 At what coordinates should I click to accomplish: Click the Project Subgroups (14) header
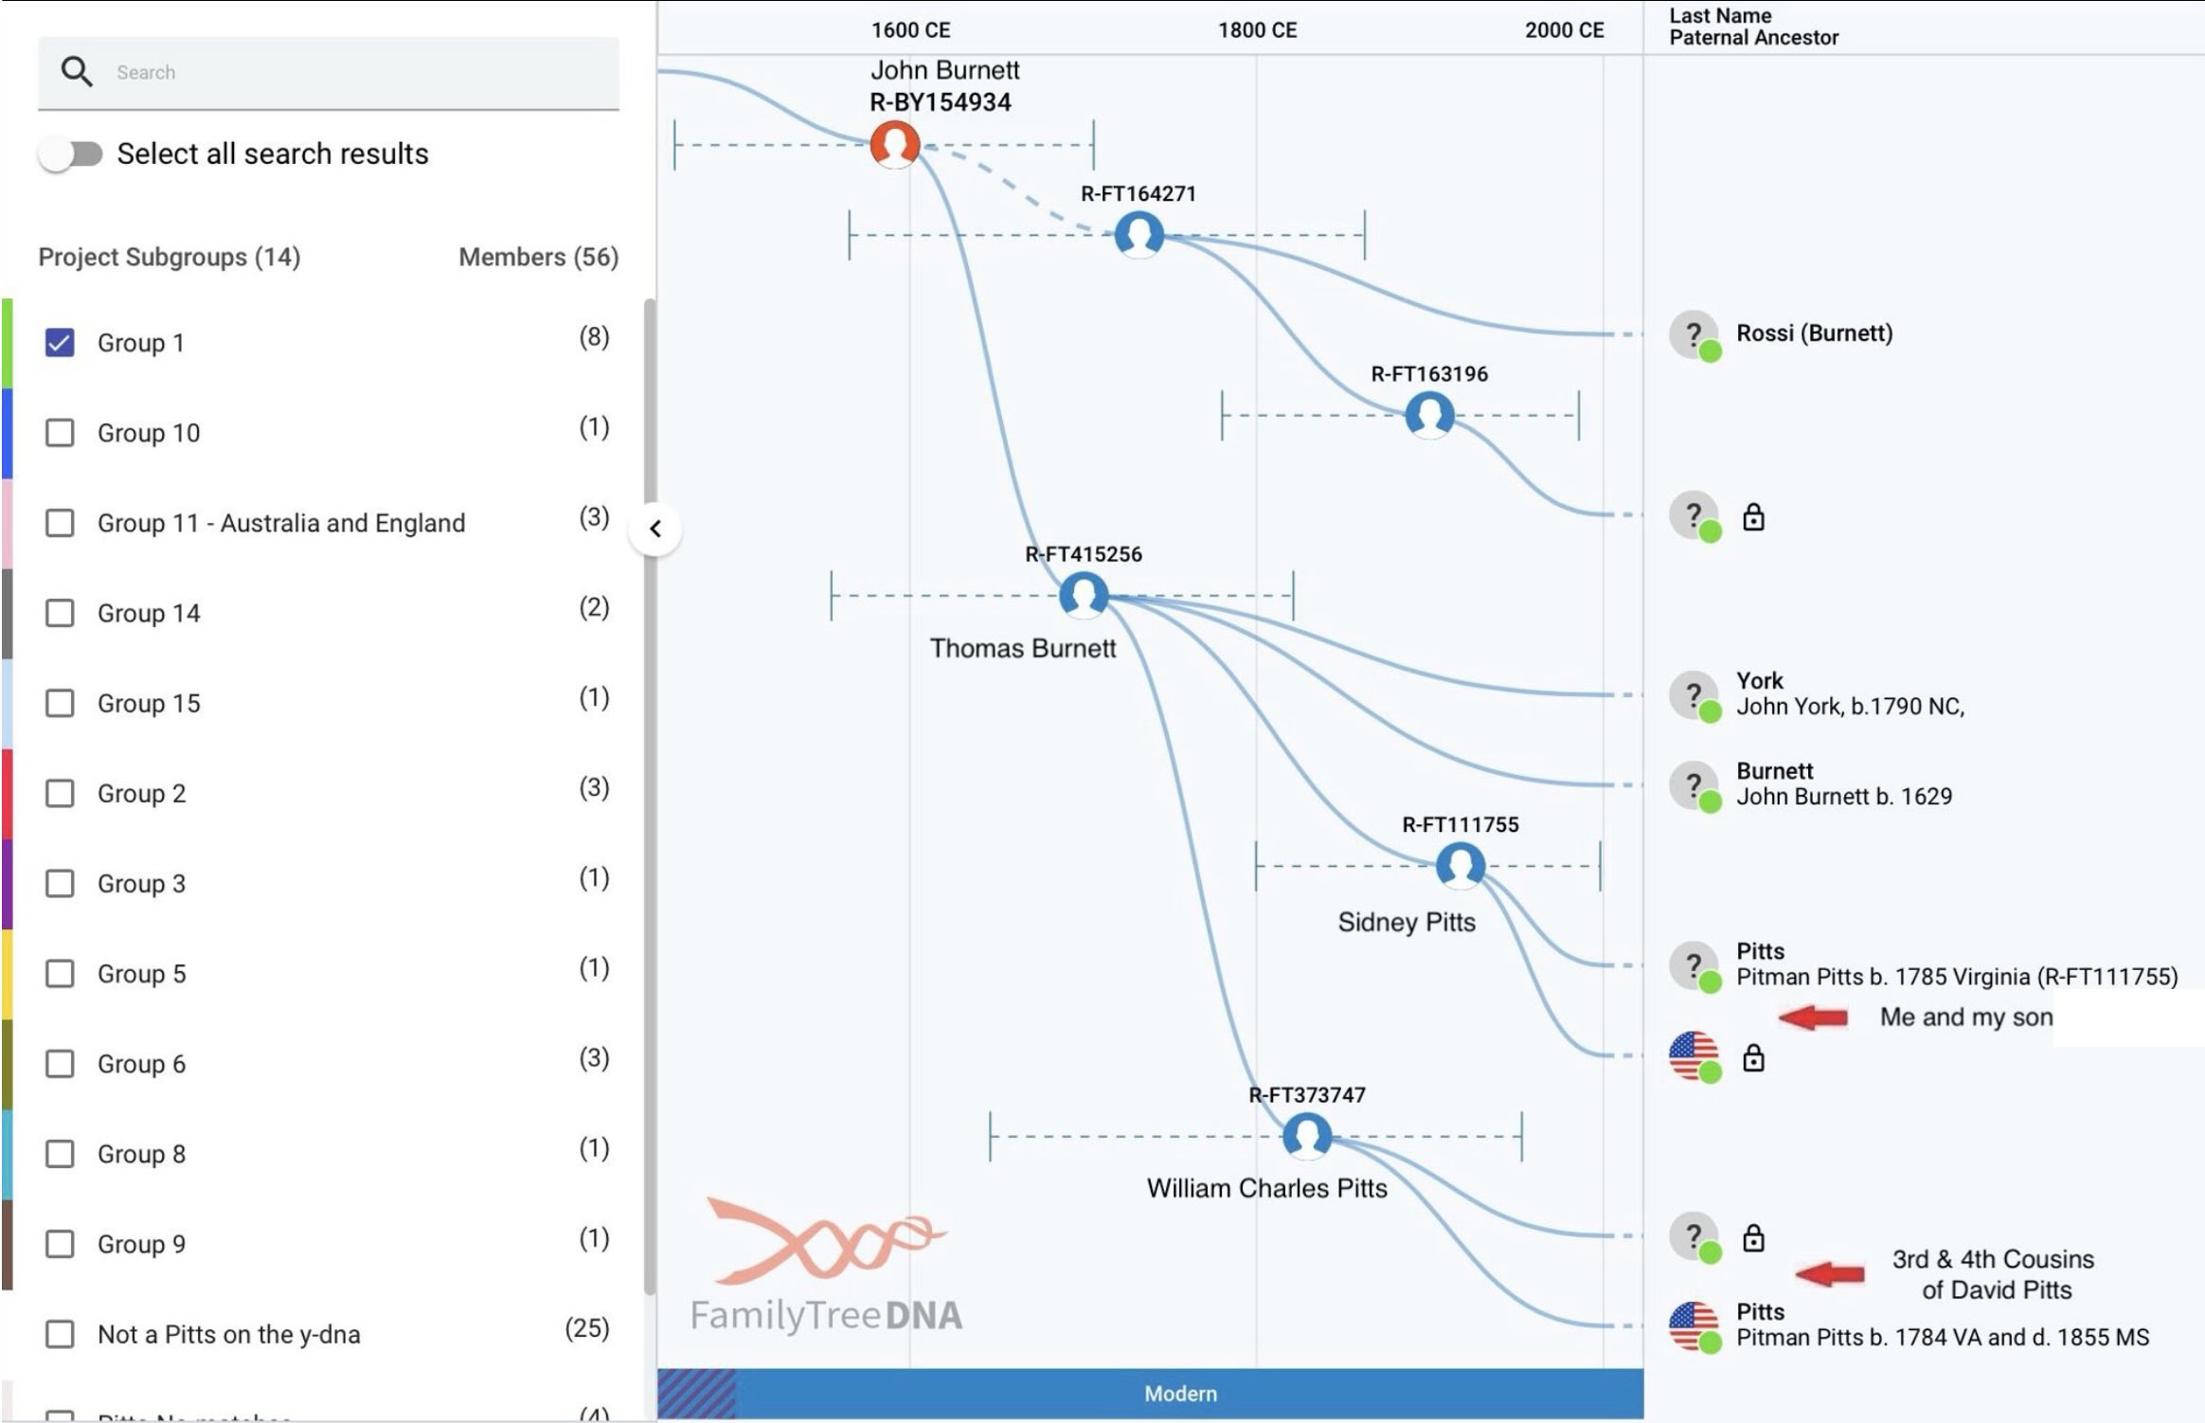[170, 257]
